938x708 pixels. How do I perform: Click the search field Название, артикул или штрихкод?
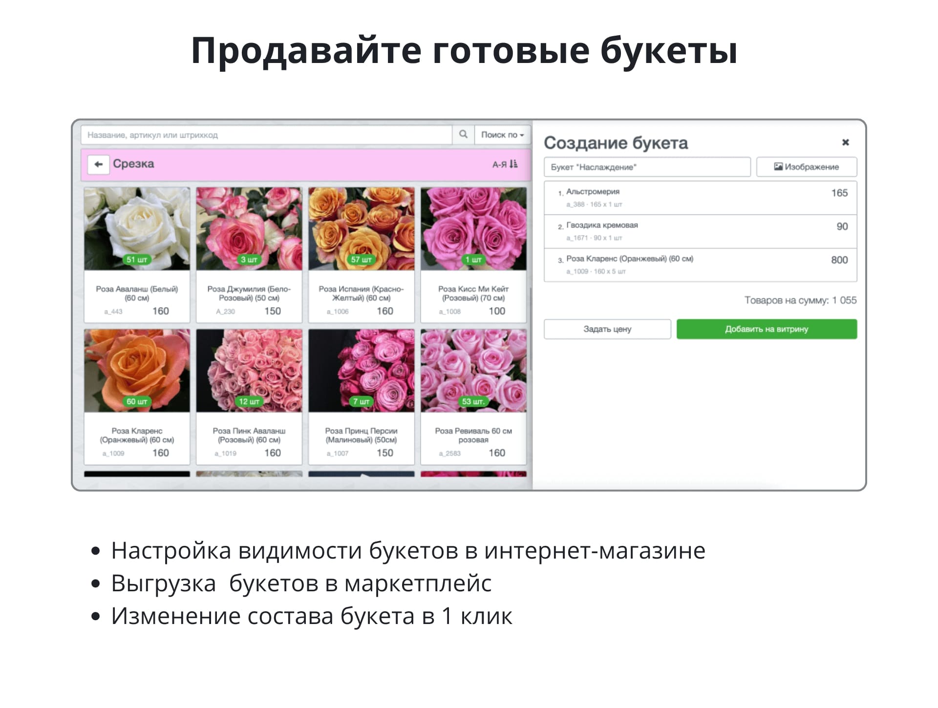(x=269, y=135)
